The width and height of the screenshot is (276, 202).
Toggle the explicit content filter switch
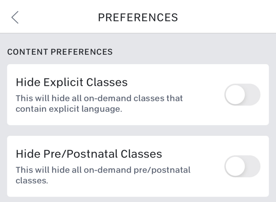(242, 95)
